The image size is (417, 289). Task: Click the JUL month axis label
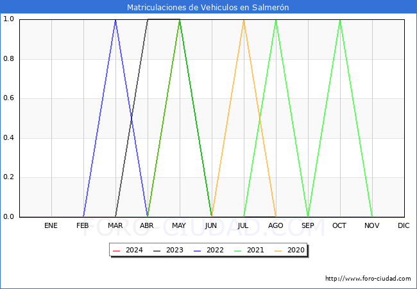click(x=243, y=225)
